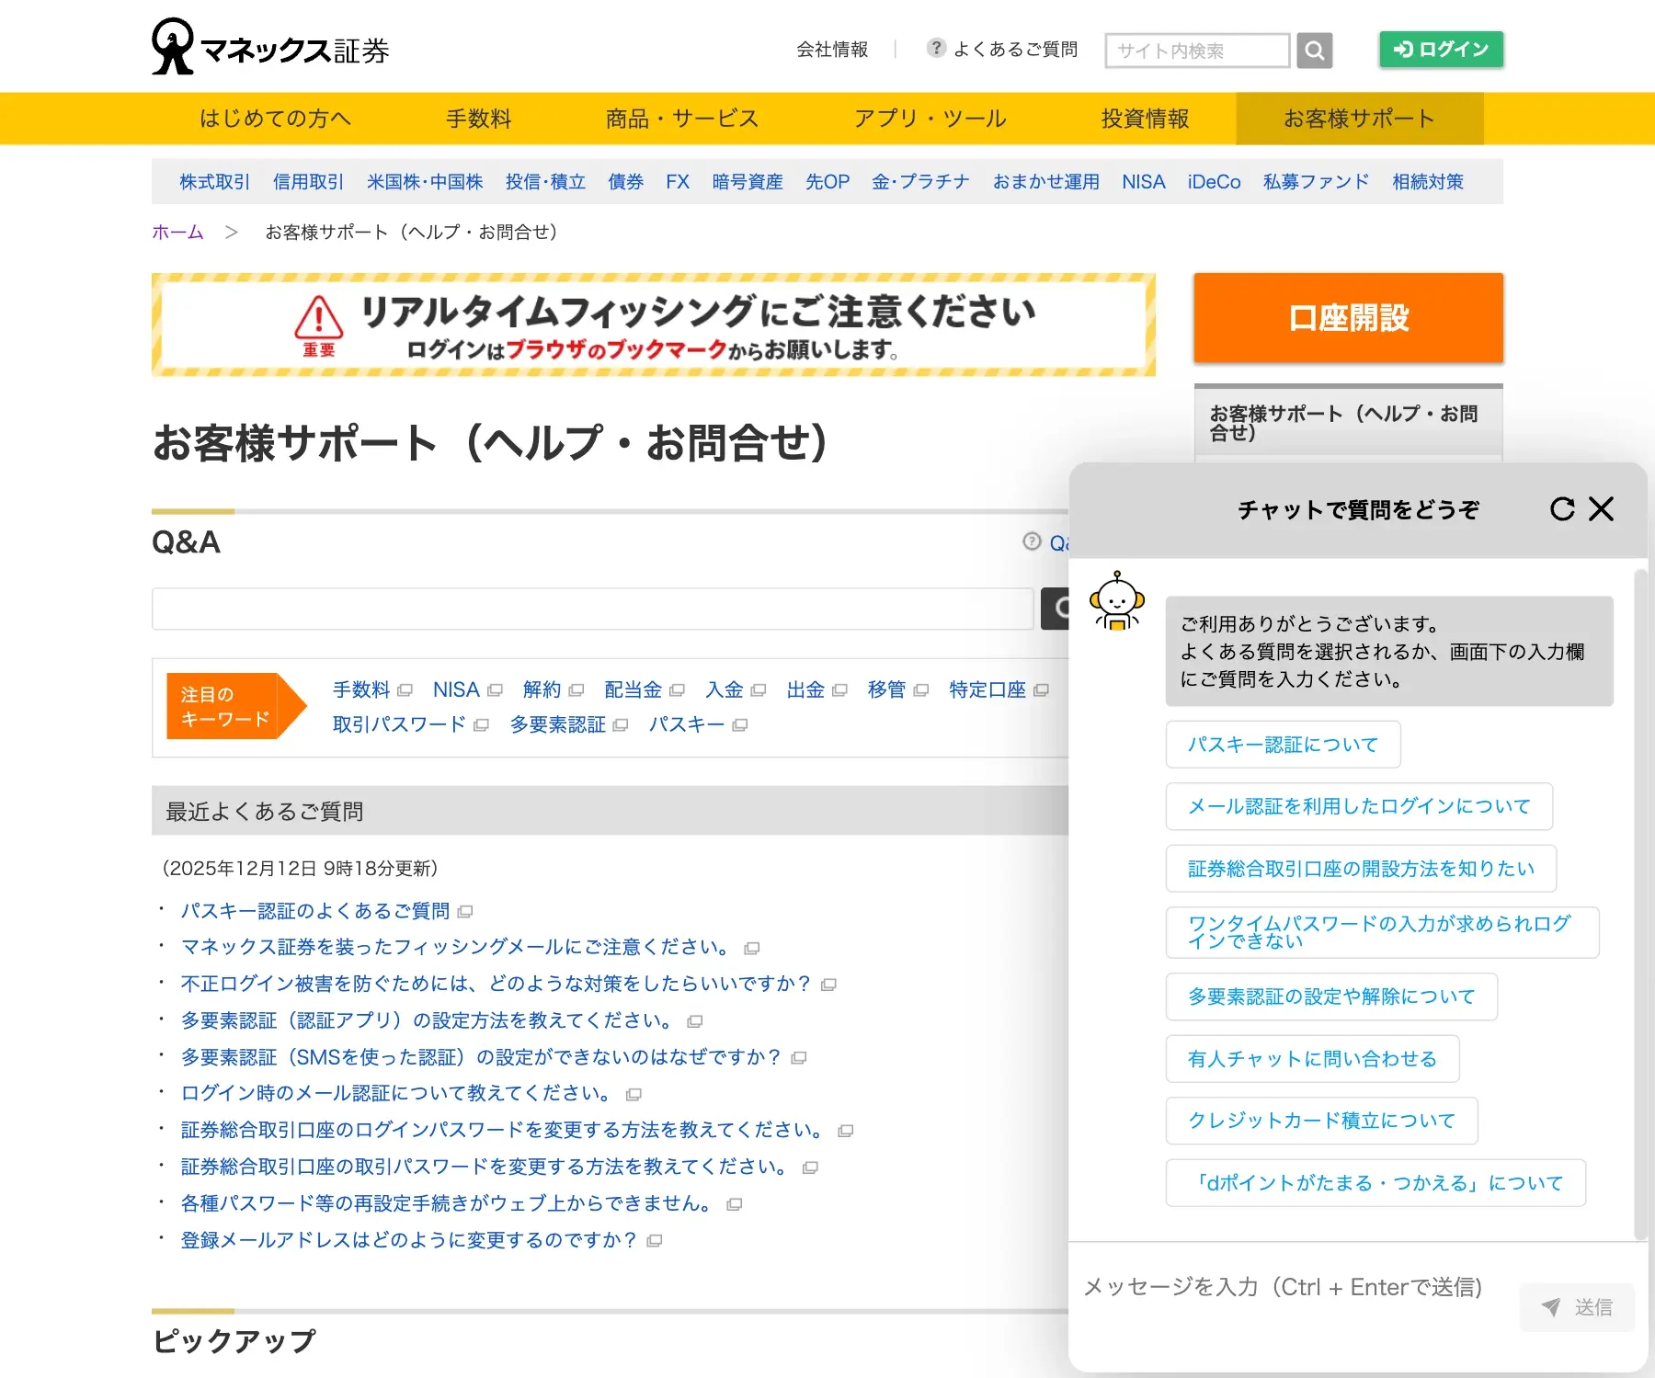
Task: Reset the chat using the refresh icon
Action: (x=1561, y=509)
